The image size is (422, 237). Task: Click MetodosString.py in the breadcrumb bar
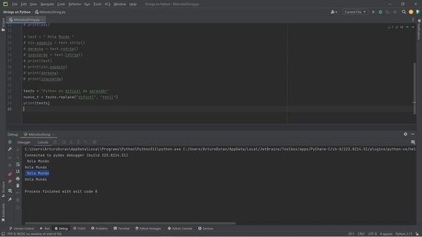(x=50, y=12)
